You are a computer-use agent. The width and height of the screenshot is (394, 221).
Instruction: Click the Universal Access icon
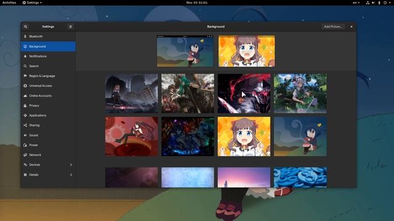click(25, 86)
